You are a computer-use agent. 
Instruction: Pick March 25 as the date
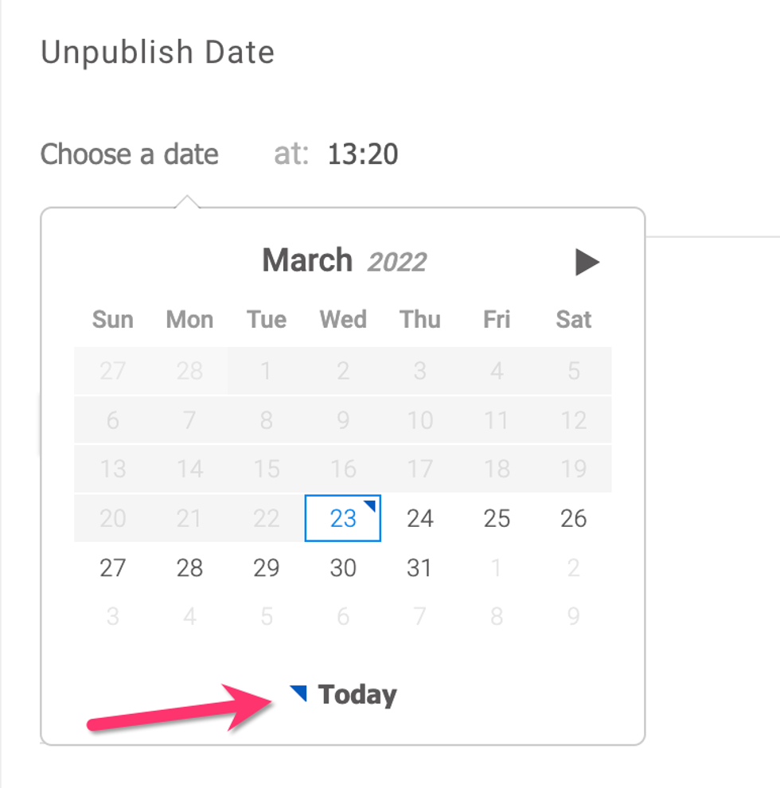pyautogui.click(x=497, y=518)
